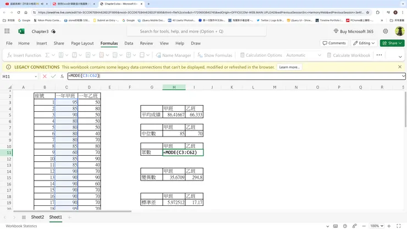This screenshot has width=407, height=229.
Task: Click the full screen icon in the status bar
Action: 398,226
